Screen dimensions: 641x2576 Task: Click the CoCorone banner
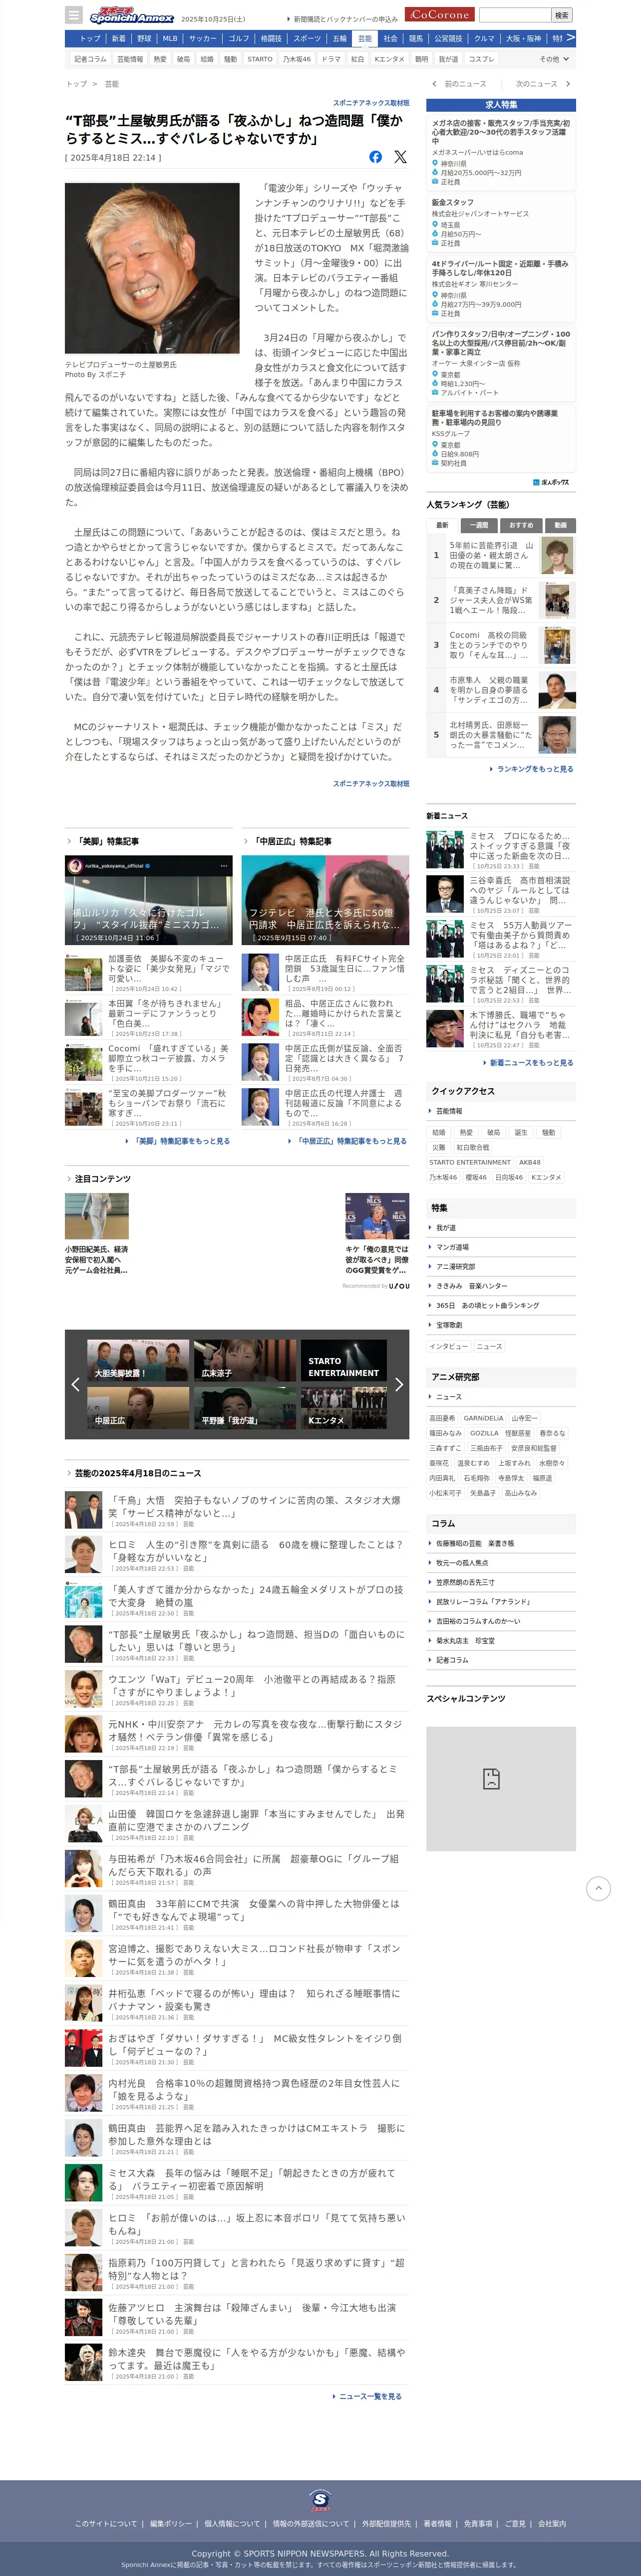[x=440, y=15]
